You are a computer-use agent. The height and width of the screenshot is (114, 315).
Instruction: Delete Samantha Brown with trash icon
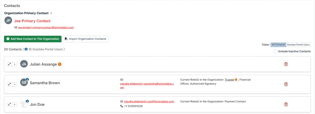tap(286, 84)
